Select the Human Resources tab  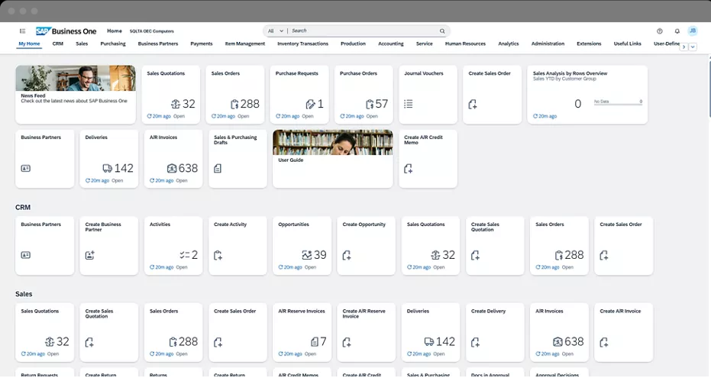coord(465,44)
